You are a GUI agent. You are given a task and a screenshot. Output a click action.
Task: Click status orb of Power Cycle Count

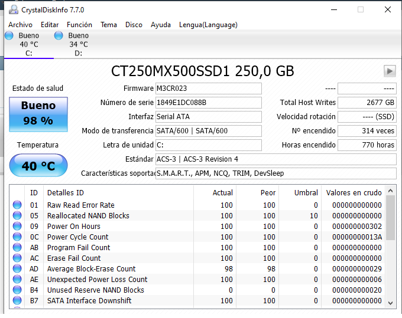pos(17,237)
